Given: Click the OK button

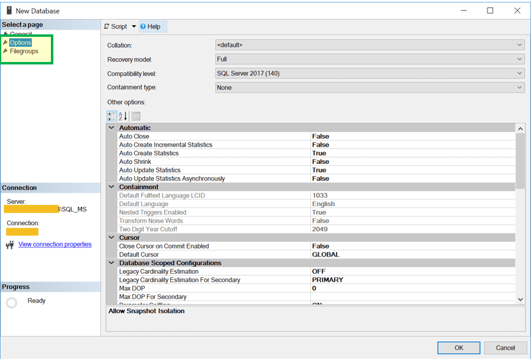Looking at the screenshot, I should (x=459, y=347).
